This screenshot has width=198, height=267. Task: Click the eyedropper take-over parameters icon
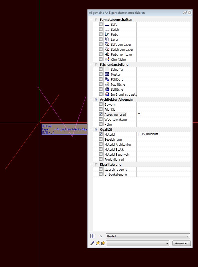pos(92,243)
